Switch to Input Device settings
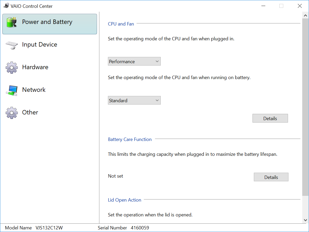 coord(50,45)
